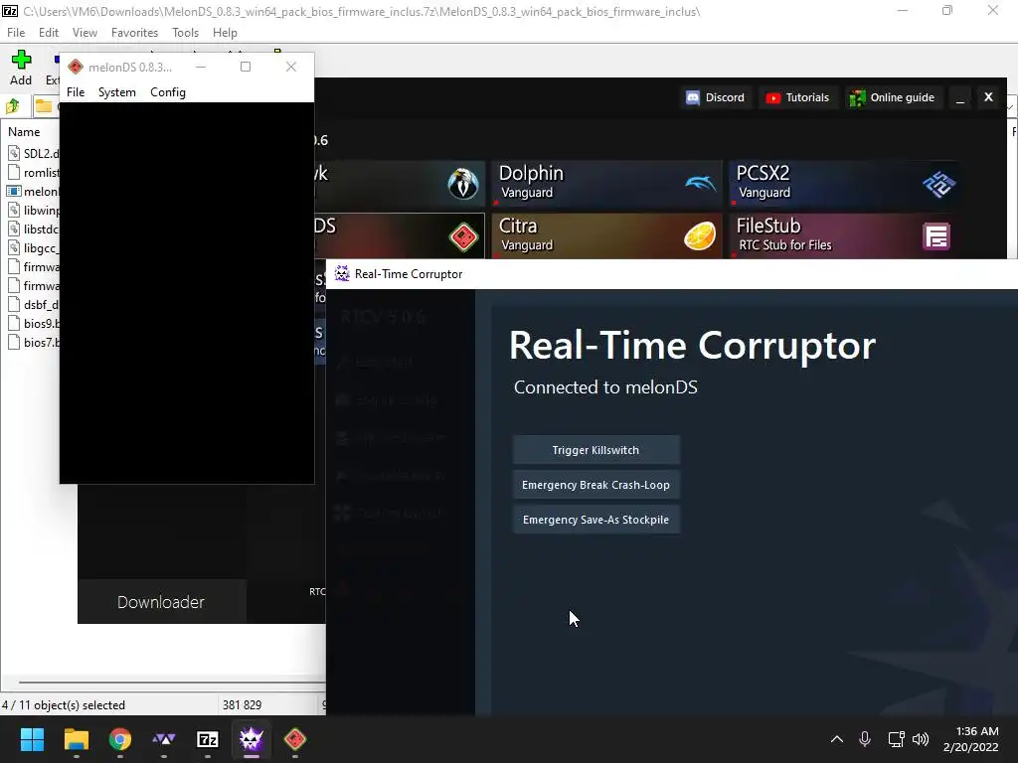Open RTC launcher taskbar icon
This screenshot has height=763, width=1018.
252,739
